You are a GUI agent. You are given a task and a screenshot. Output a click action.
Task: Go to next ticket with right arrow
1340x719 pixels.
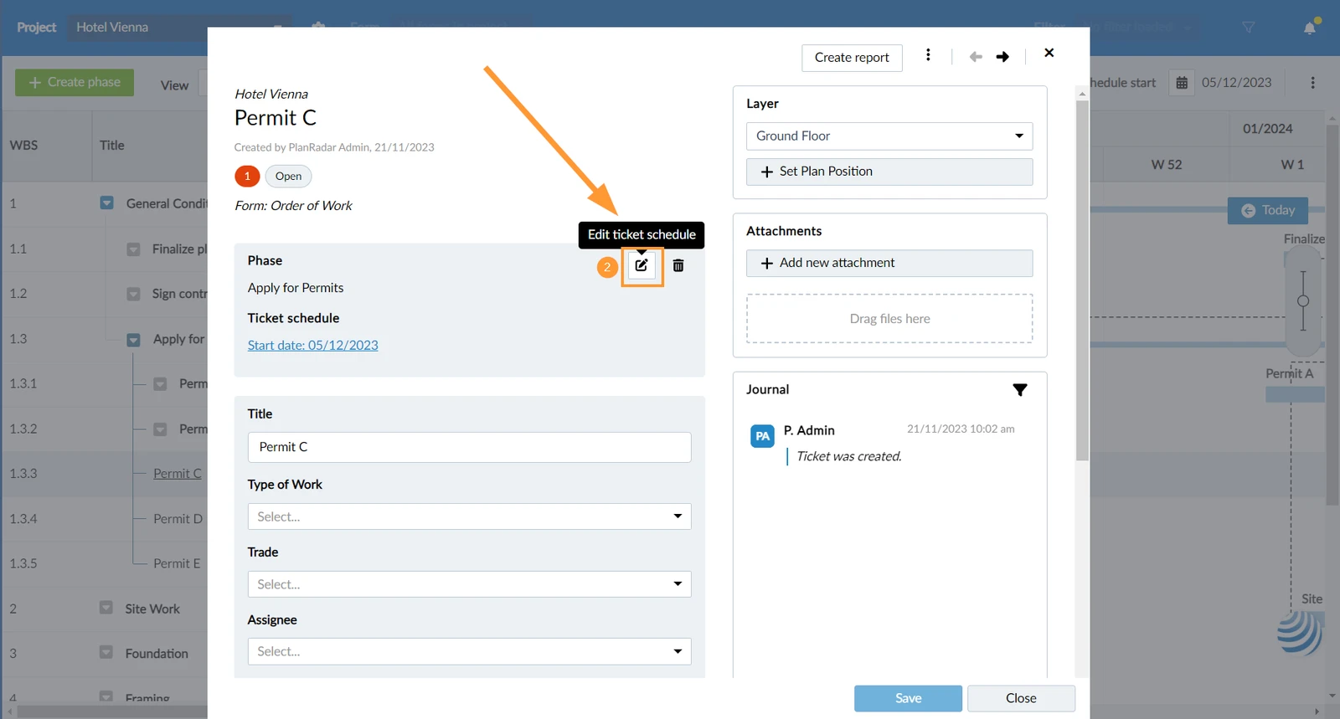click(x=1002, y=57)
